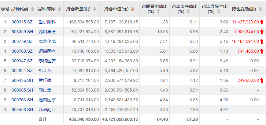Open 药明康德 stock name link
266x125 pixels.
[x=47, y=32]
